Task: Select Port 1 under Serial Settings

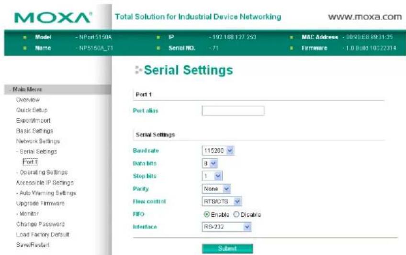Action: (x=30, y=162)
